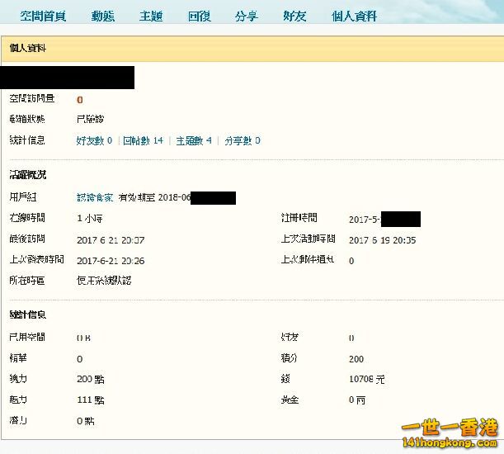Click the 分享數 0 link

[x=242, y=141]
